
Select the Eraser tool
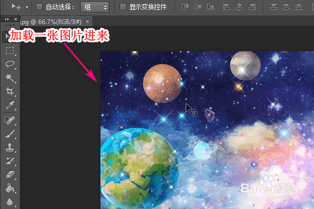(x=10, y=175)
